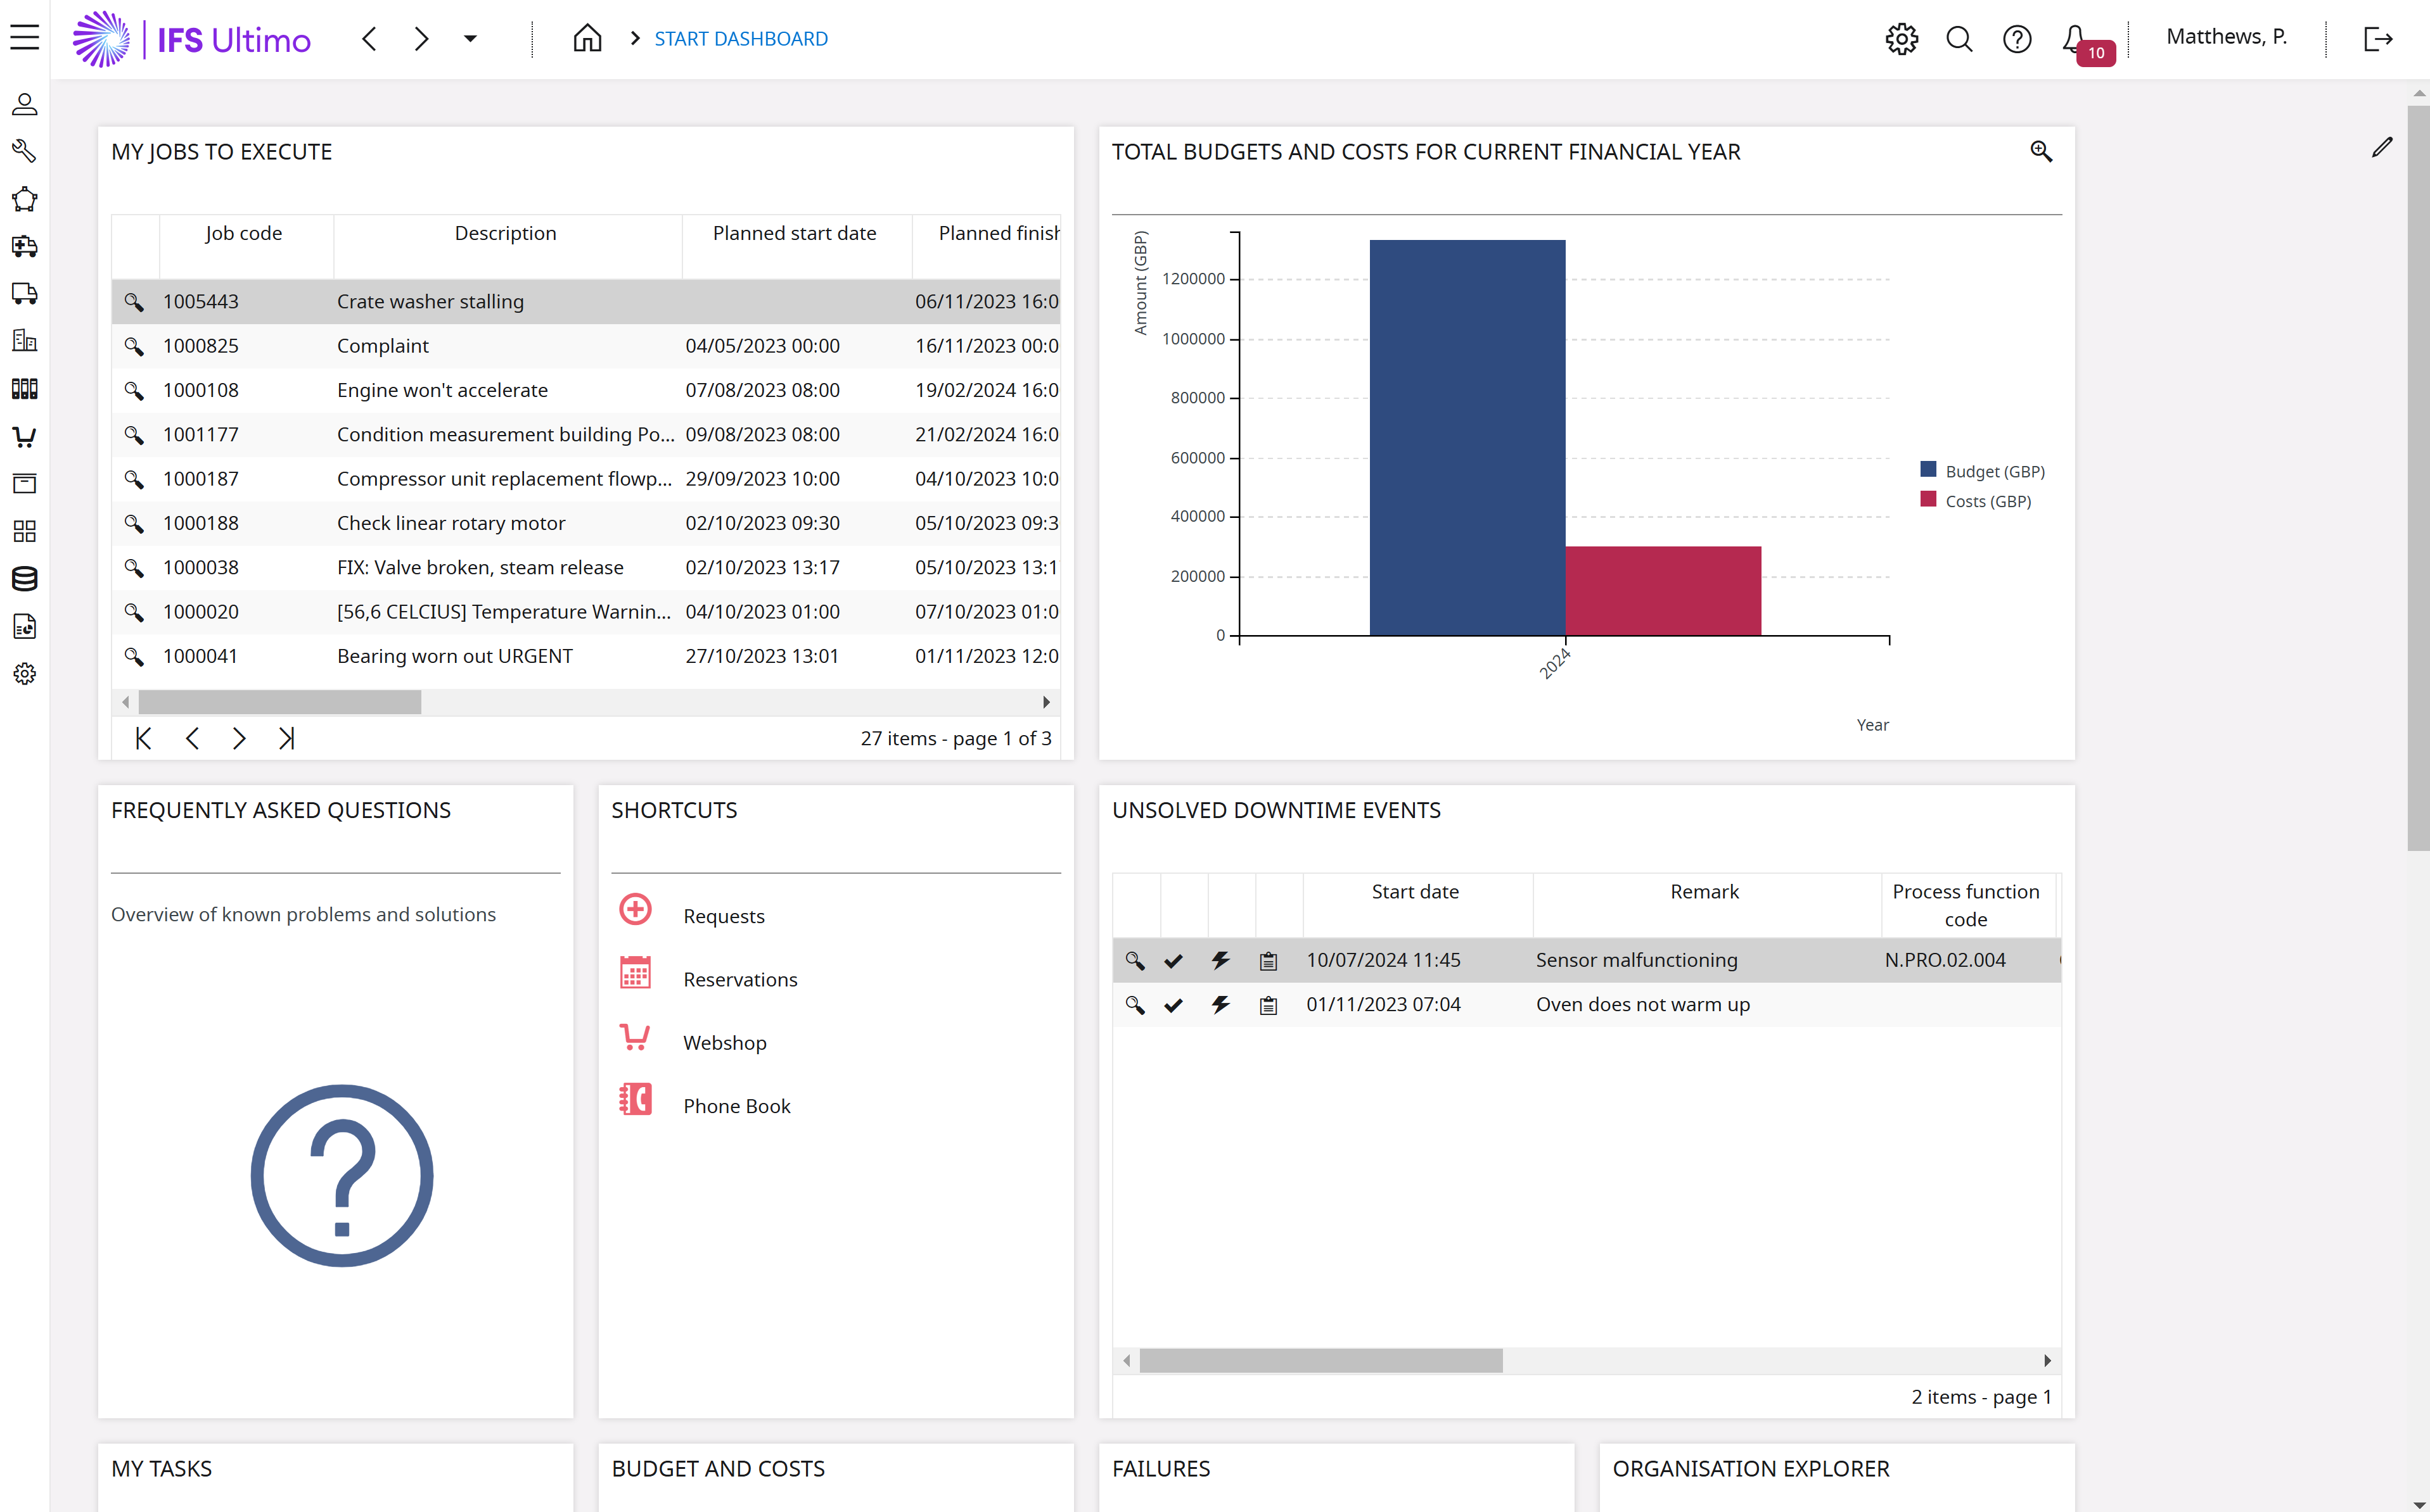
Task: Jump to last page of jobs
Action: click(286, 738)
